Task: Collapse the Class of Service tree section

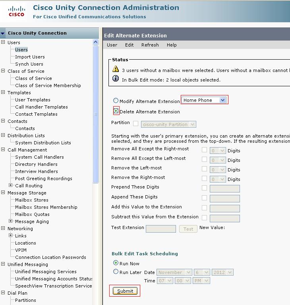Action: pos(3,71)
